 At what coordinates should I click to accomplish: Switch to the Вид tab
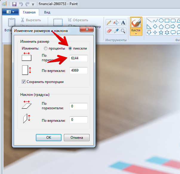tap(47, 12)
